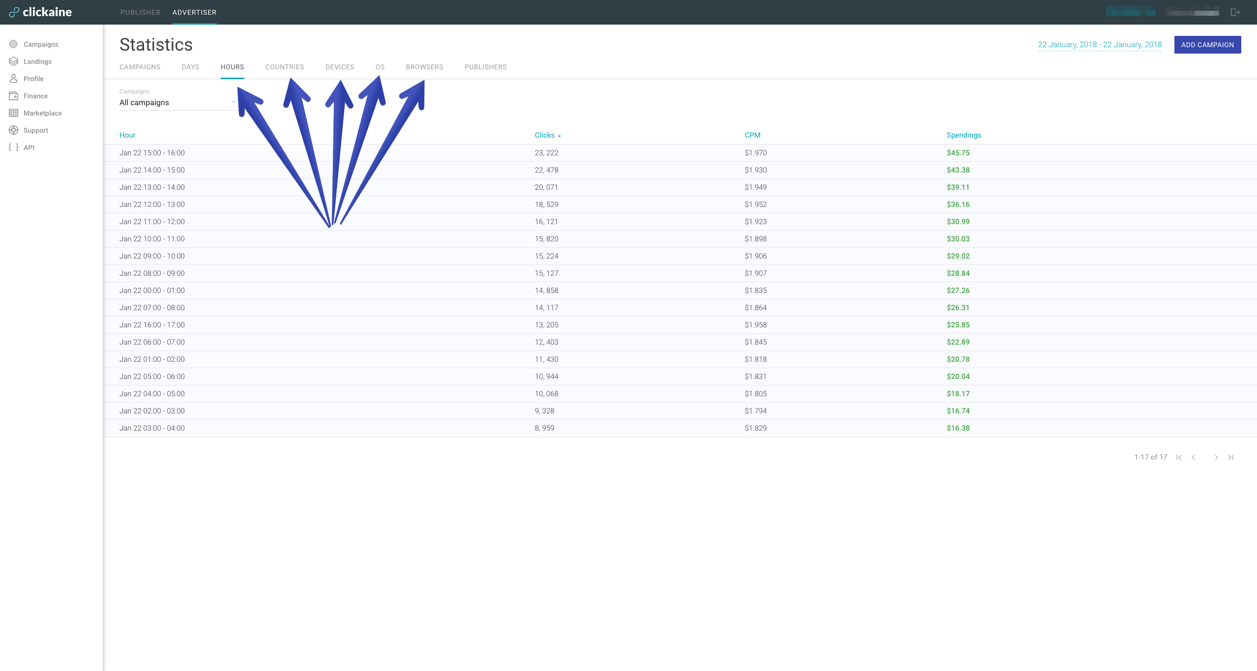Screen dimensions: 1257x671
Task: Go to last page of results
Action: [1230, 457]
